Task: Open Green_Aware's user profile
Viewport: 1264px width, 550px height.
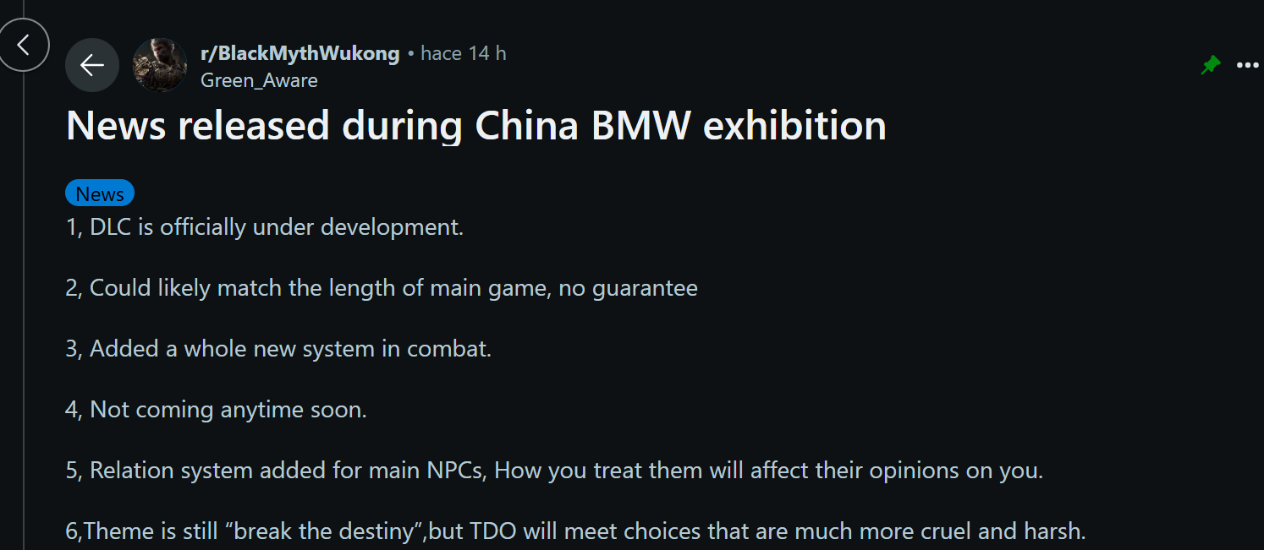Action: pos(259,80)
